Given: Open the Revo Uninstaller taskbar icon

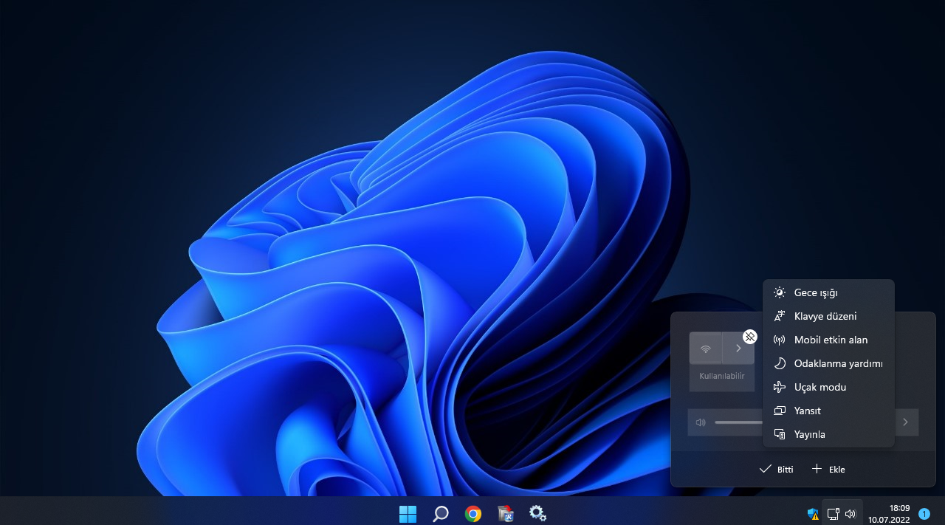Looking at the screenshot, I should click(506, 513).
